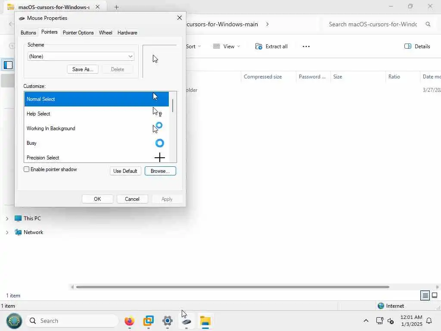Open File Explorer from the taskbar

pos(205,321)
